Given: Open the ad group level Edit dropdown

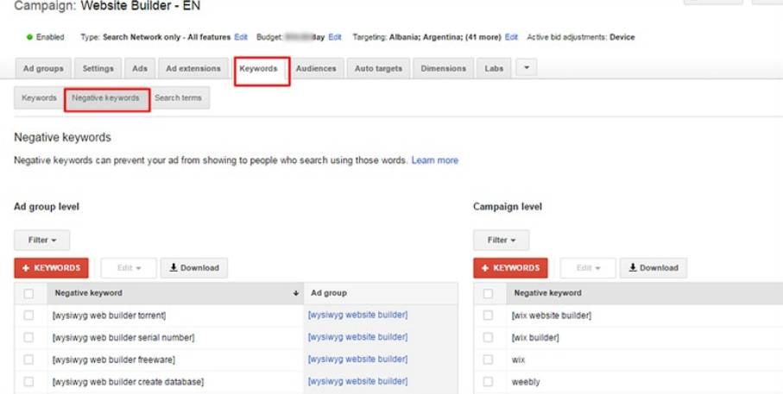Looking at the screenshot, I should pyautogui.click(x=127, y=268).
